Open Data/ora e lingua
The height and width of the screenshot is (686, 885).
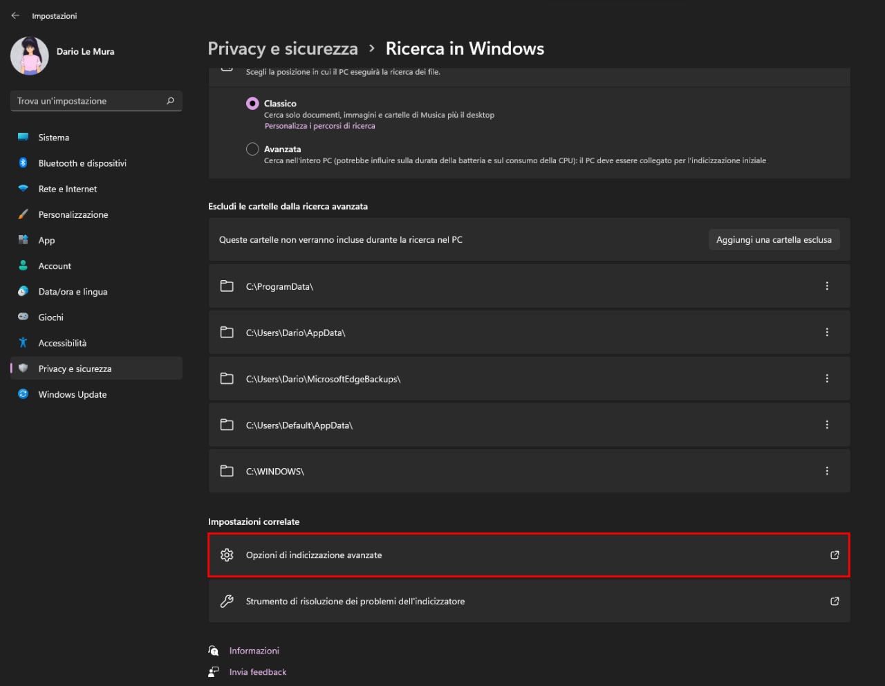(96, 291)
